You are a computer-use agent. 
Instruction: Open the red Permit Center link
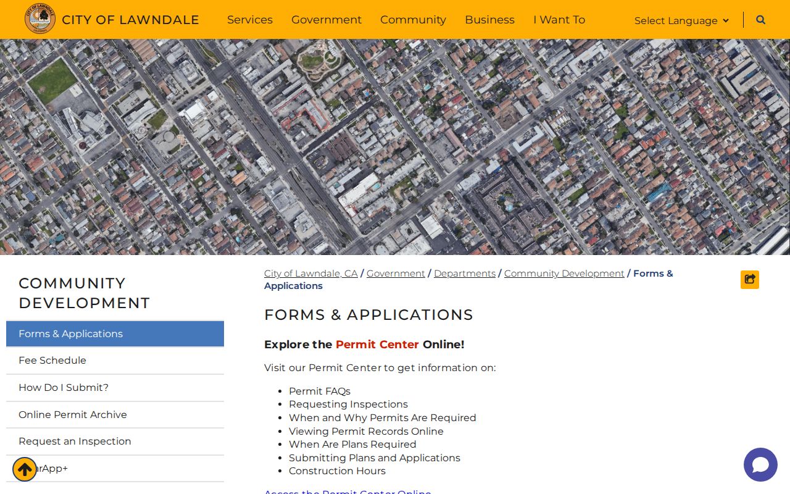(377, 345)
